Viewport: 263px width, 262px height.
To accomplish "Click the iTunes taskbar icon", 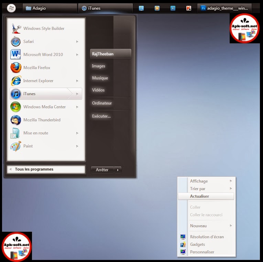I will tap(84, 8).
